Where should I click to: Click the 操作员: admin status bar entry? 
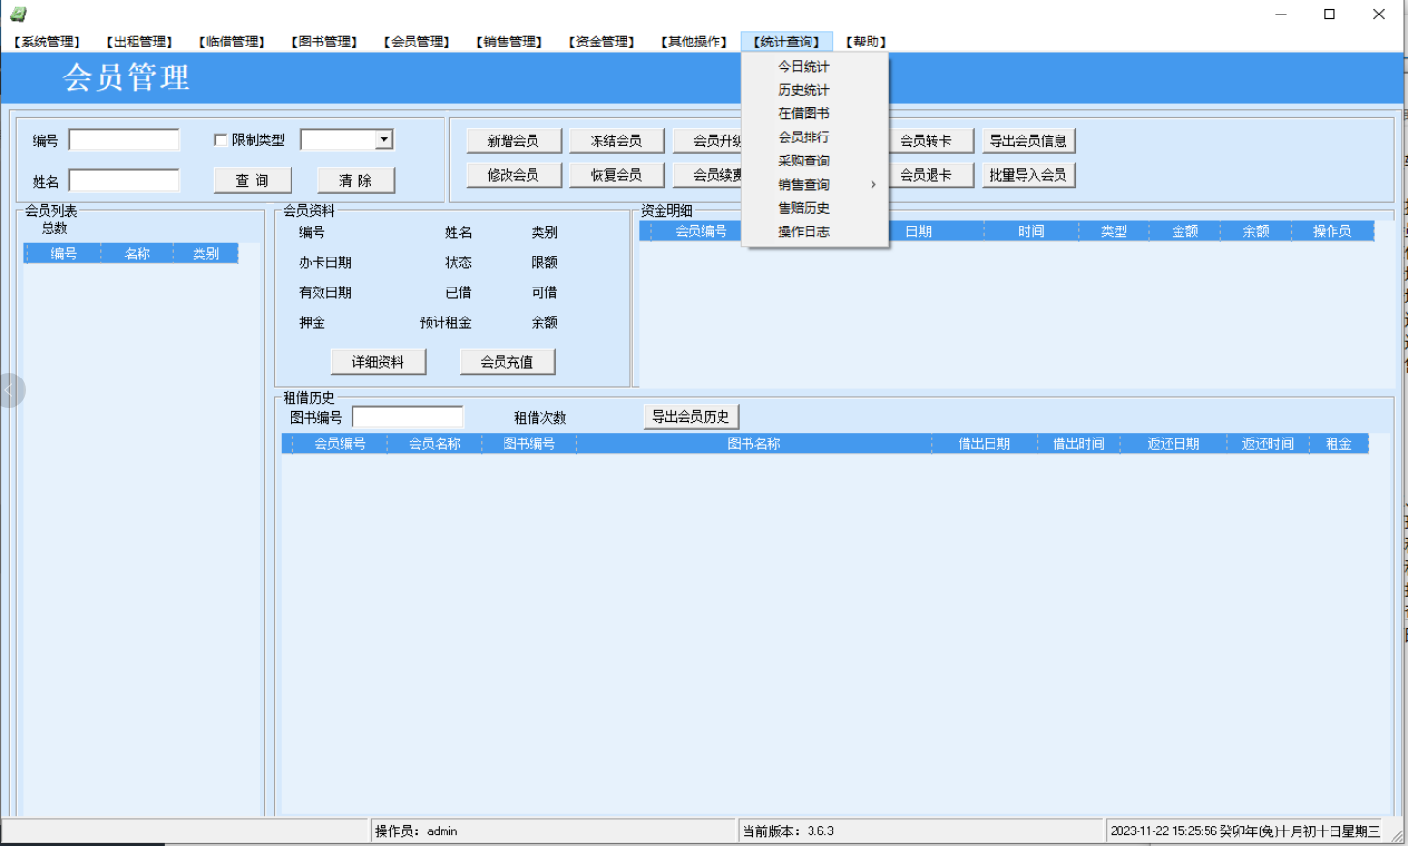pos(416,831)
